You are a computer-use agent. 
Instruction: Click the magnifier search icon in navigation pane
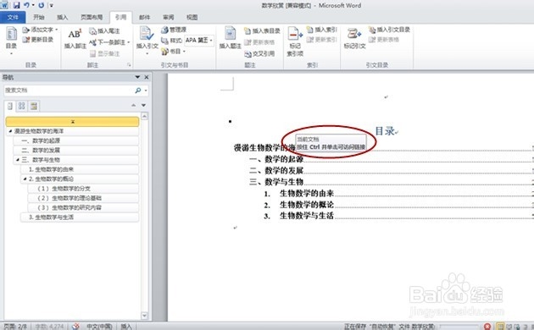pyautogui.click(x=138, y=90)
